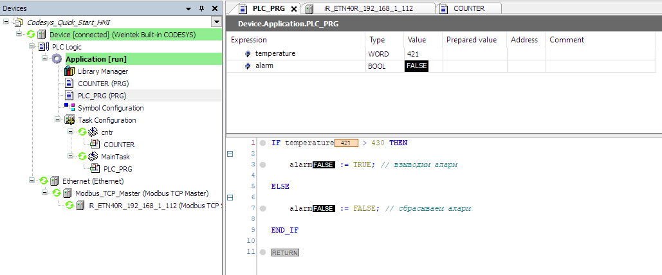Click the temperature inline value 421 in code
Screen dimensions: 662x275
[x=346, y=143]
